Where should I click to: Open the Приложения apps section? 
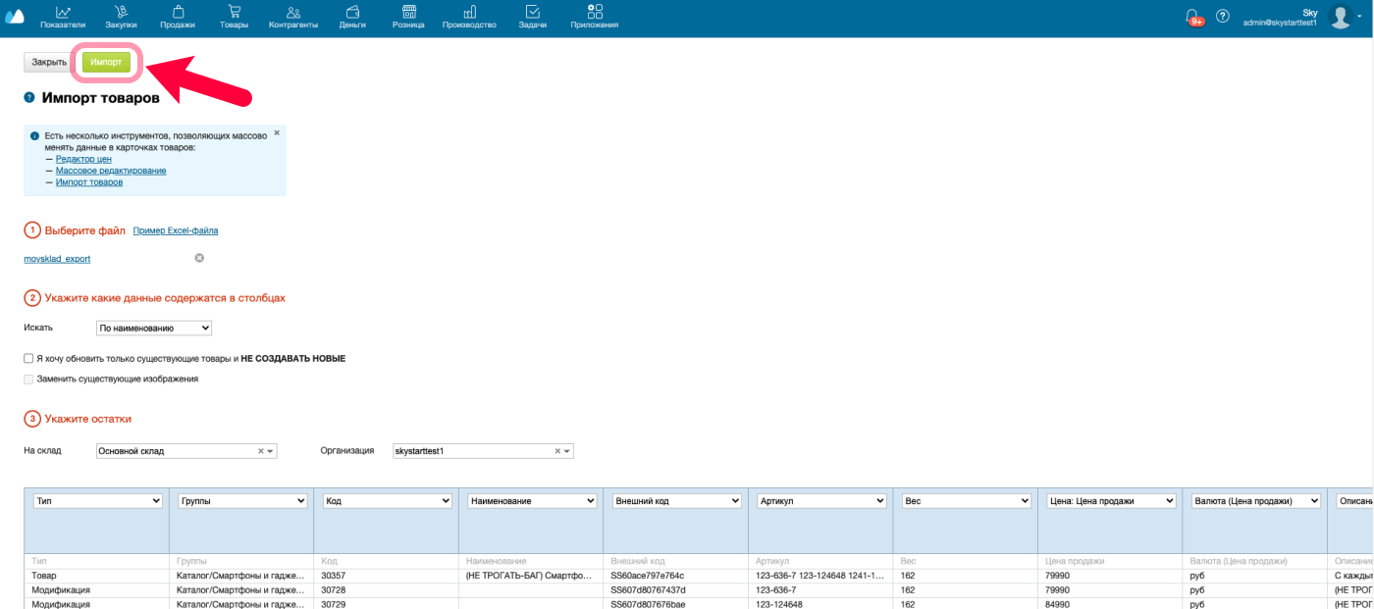click(x=595, y=17)
